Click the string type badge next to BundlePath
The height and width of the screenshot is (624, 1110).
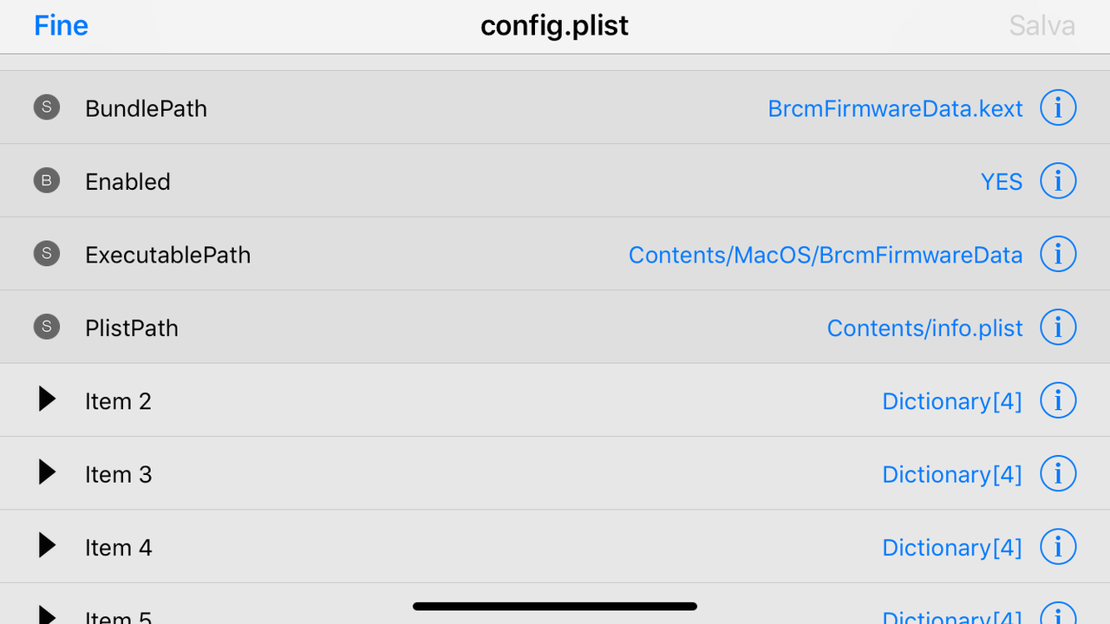tap(47, 107)
